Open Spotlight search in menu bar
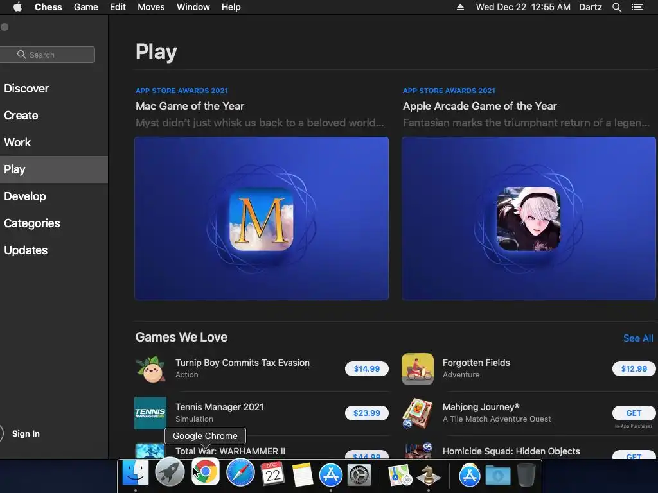Screen dimensions: 658x493 [x=616, y=7]
